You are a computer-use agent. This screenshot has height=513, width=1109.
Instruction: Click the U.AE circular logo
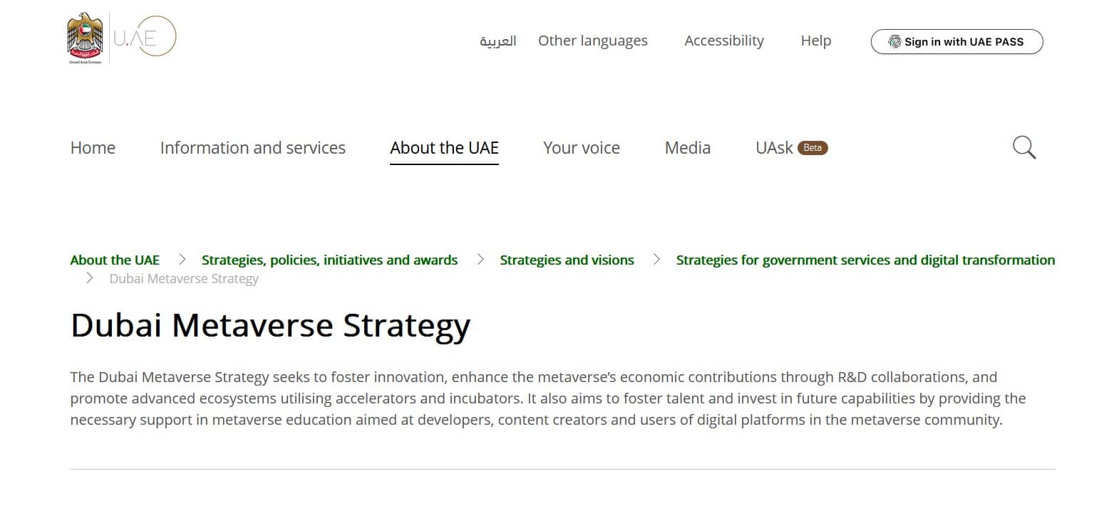point(145,36)
